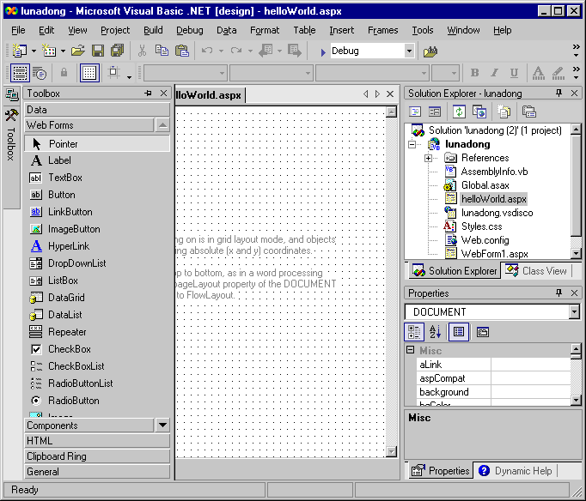The width and height of the screenshot is (586, 501).
Task: Click the Cut scissors icon
Action: pos(142,51)
